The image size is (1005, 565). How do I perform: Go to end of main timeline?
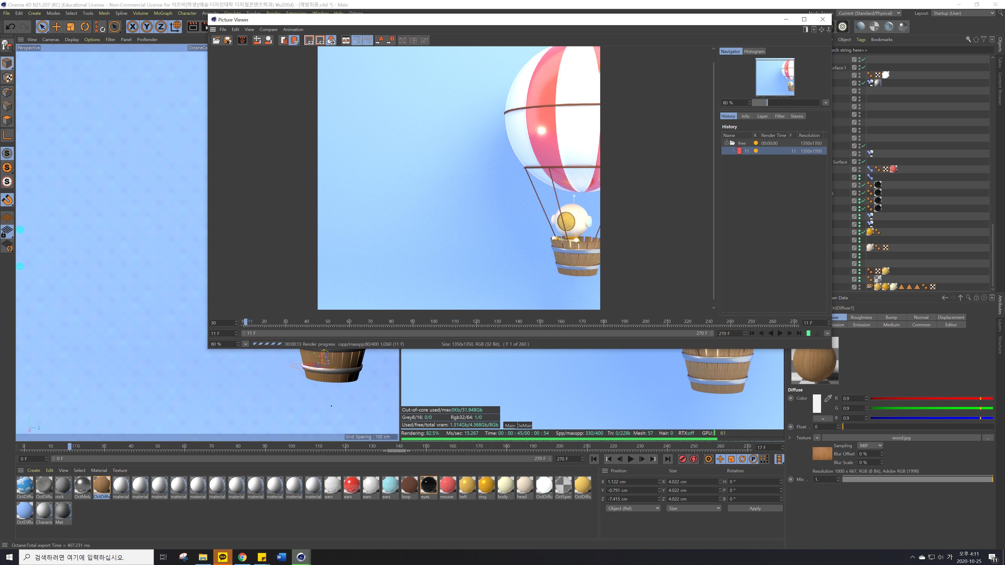pyautogui.click(x=668, y=459)
